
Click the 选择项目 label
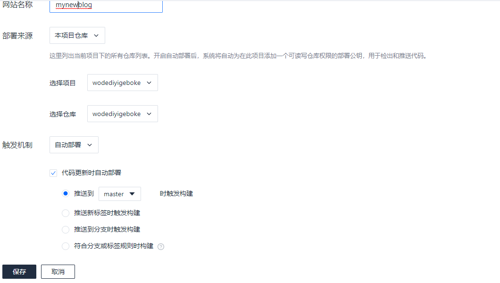(62, 83)
